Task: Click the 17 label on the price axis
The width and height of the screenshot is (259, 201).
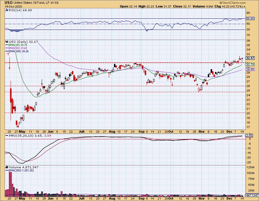Action: coord(248,127)
